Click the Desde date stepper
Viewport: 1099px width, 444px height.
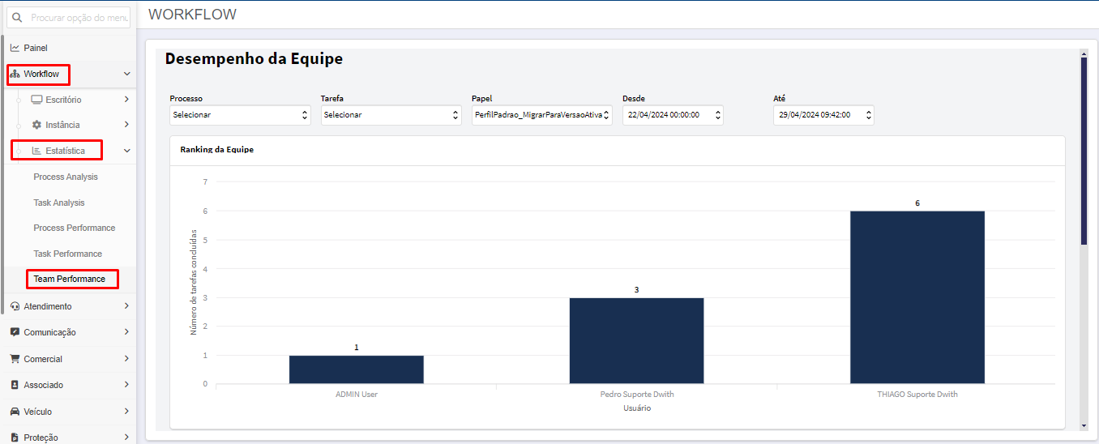(x=718, y=115)
